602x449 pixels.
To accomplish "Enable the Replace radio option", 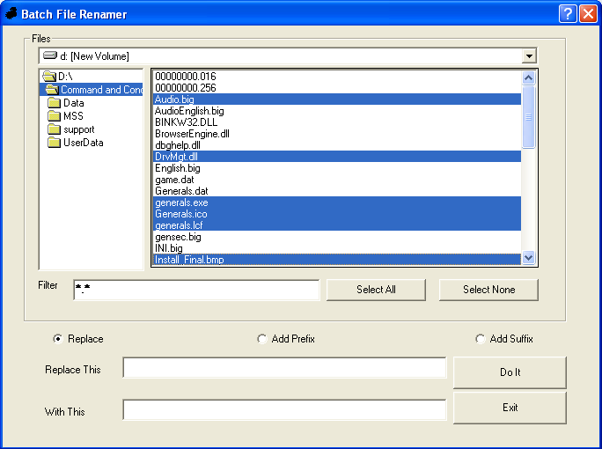I will click(x=59, y=339).
